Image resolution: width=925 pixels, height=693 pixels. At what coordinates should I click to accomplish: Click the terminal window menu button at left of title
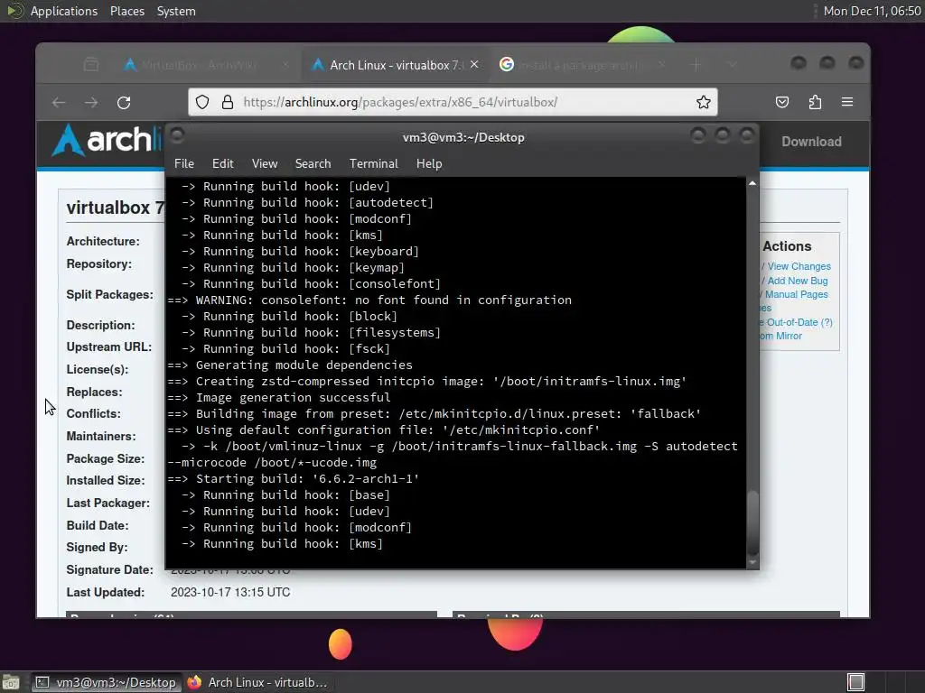pos(178,136)
